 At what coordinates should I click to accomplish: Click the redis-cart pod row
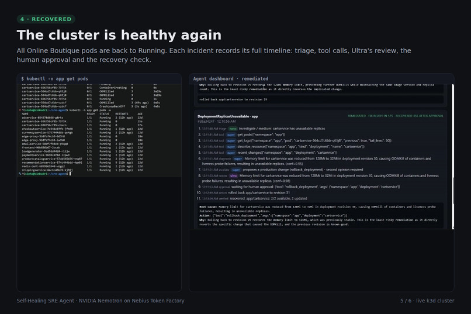(82, 166)
